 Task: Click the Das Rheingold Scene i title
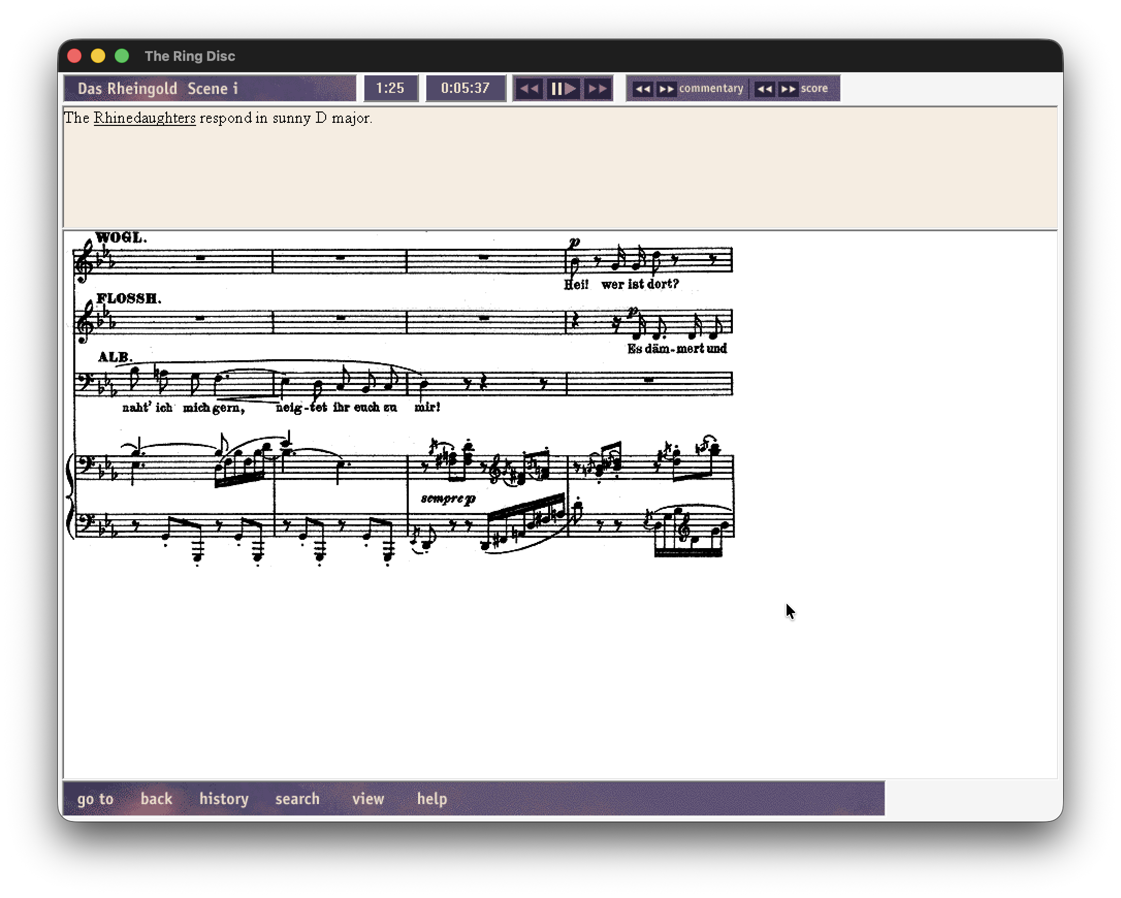pyautogui.click(x=210, y=88)
